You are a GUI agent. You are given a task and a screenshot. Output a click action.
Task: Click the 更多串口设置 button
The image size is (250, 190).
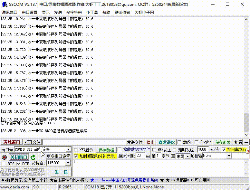[x=59, y=156]
